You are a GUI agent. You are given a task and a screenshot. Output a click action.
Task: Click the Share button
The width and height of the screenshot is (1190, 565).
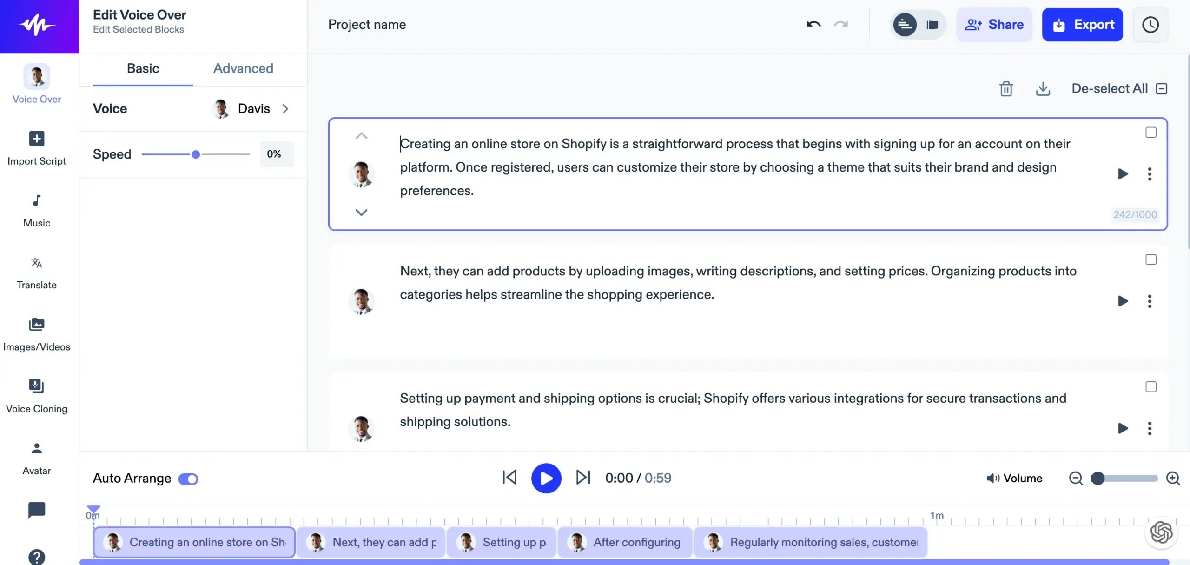(x=994, y=25)
